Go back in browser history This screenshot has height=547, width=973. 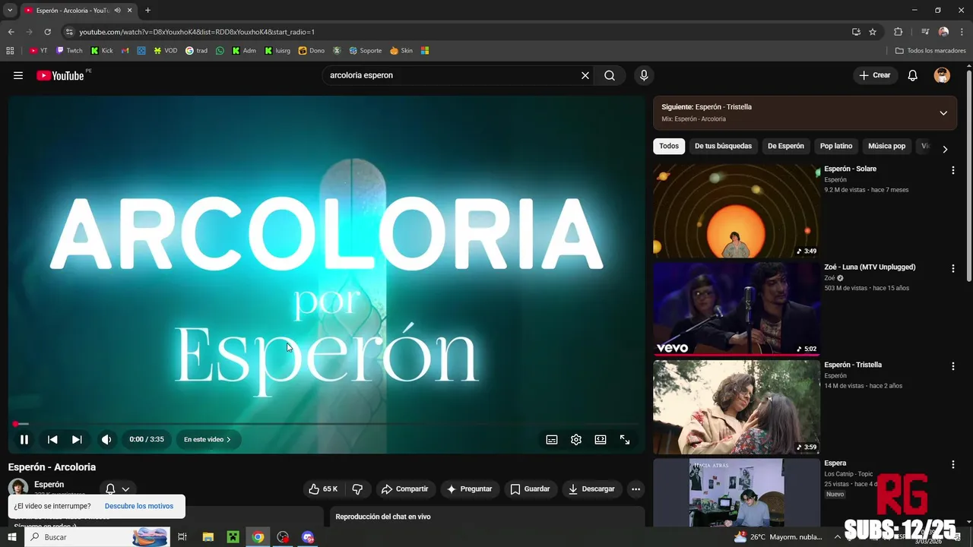[x=11, y=32]
